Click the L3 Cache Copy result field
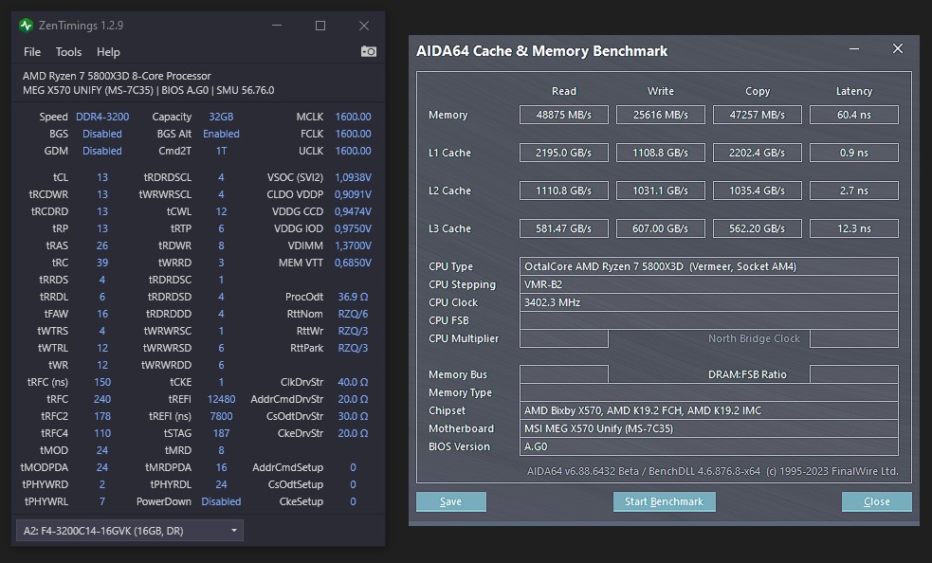 757,227
